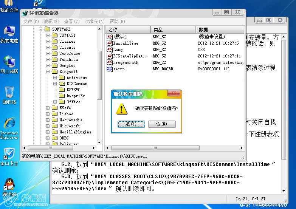Open the 帮助(H) menu

tap(117, 21)
